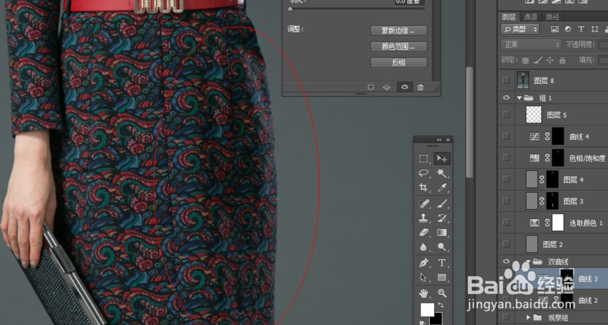Select the Eraser tool
Image resolution: width=608 pixels, height=325 pixels.
pos(423,232)
